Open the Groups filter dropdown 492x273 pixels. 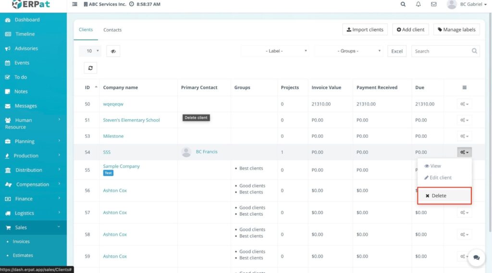[349, 51]
